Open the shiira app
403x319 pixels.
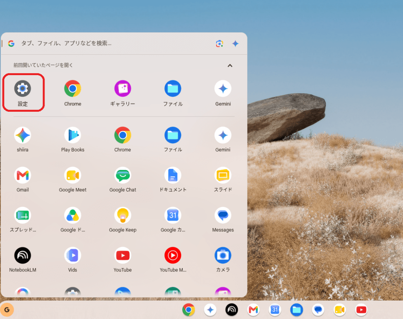22,139
